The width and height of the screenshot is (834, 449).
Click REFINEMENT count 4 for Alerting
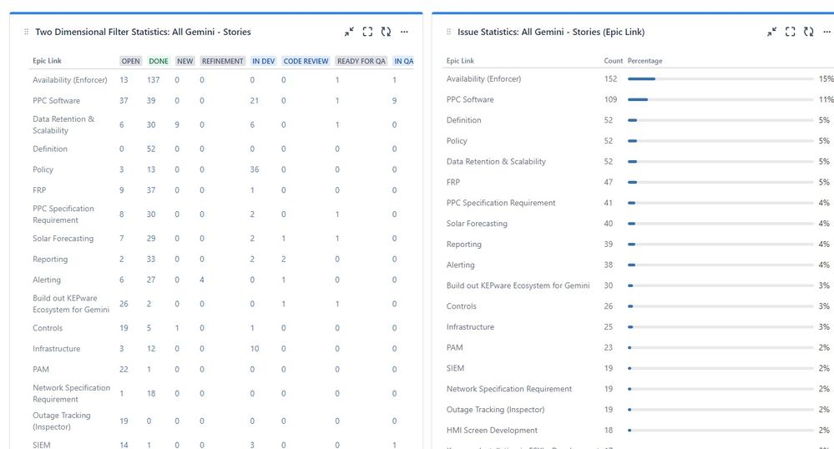(x=202, y=280)
